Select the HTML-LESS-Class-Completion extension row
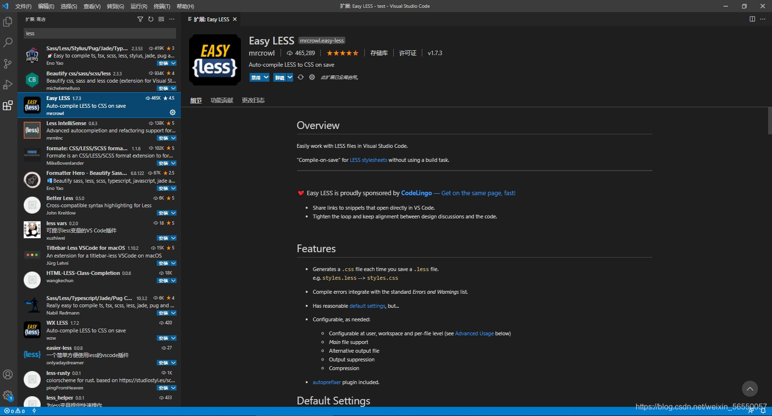 tap(99, 280)
